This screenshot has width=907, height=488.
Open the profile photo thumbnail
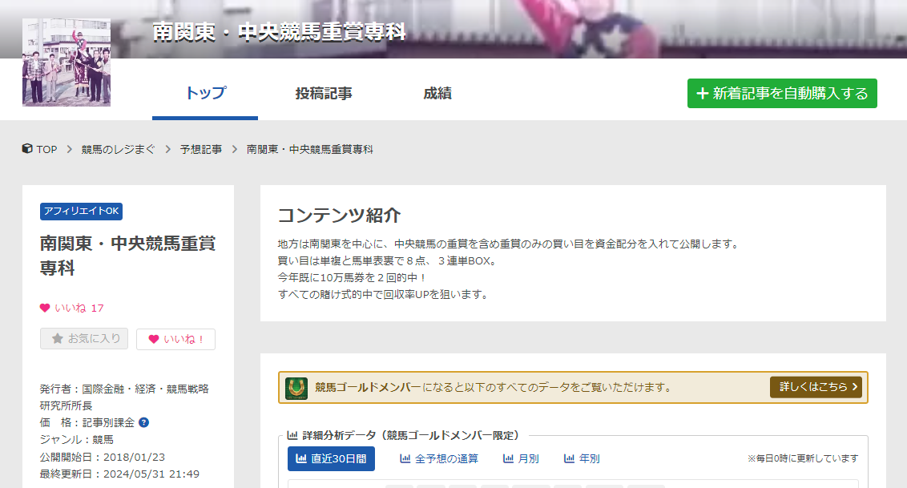tap(67, 63)
